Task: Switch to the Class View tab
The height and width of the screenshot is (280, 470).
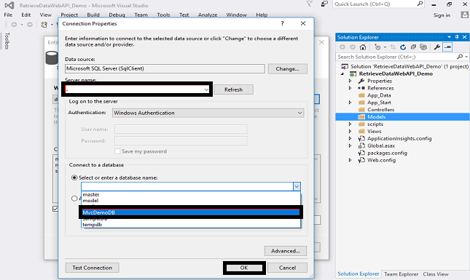Action: click(x=436, y=274)
